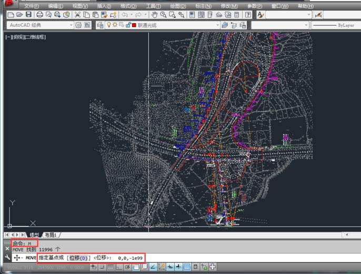The height and width of the screenshot is (274, 361).
Task: Click the 位移(D) command option
Action: 77,258
